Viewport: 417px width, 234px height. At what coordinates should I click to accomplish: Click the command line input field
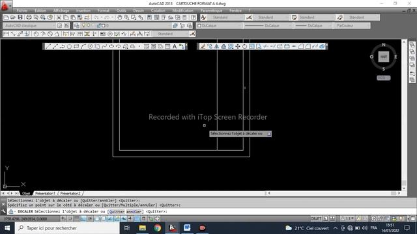coord(211,212)
